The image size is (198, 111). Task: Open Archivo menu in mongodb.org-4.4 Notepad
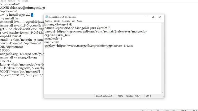[48, 21]
